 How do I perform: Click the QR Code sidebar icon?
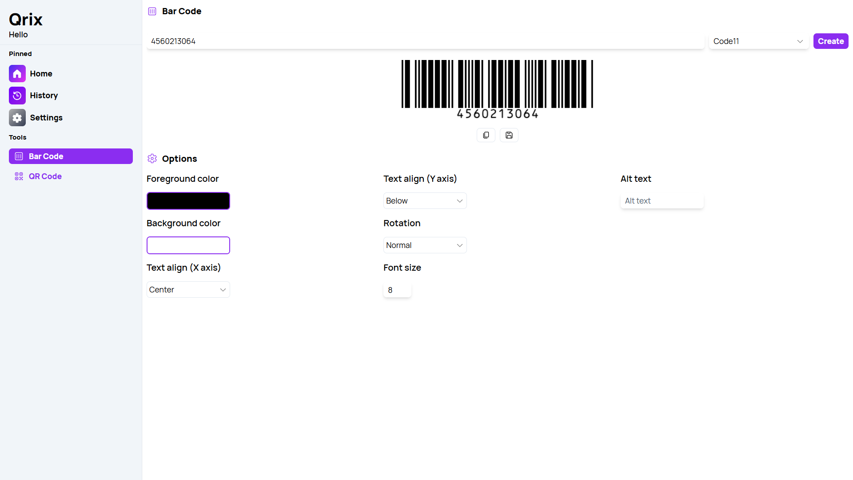coord(19,176)
